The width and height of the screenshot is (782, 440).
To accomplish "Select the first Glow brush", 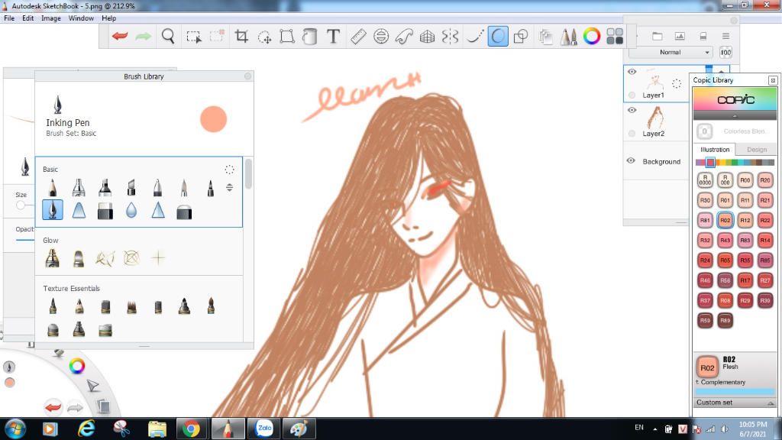I will pyautogui.click(x=53, y=258).
